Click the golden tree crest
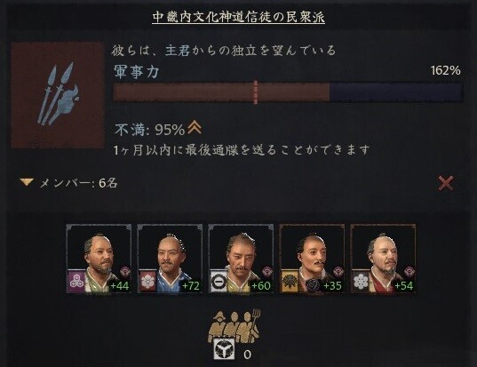 tap(289, 282)
